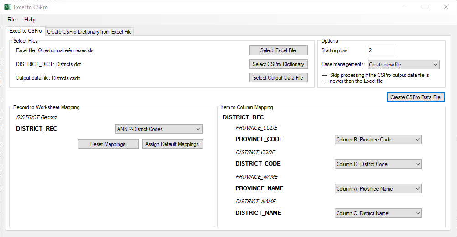Open DISTRICT_NAME column mapping dropdown
This screenshot has height=237, width=457.
pyautogui.click(x=378, y=213)
